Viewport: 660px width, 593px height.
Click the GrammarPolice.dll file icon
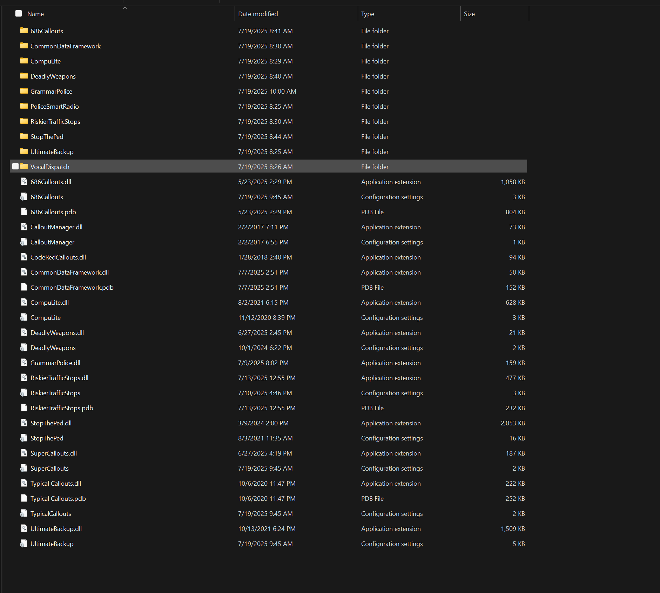coord(24,362)
